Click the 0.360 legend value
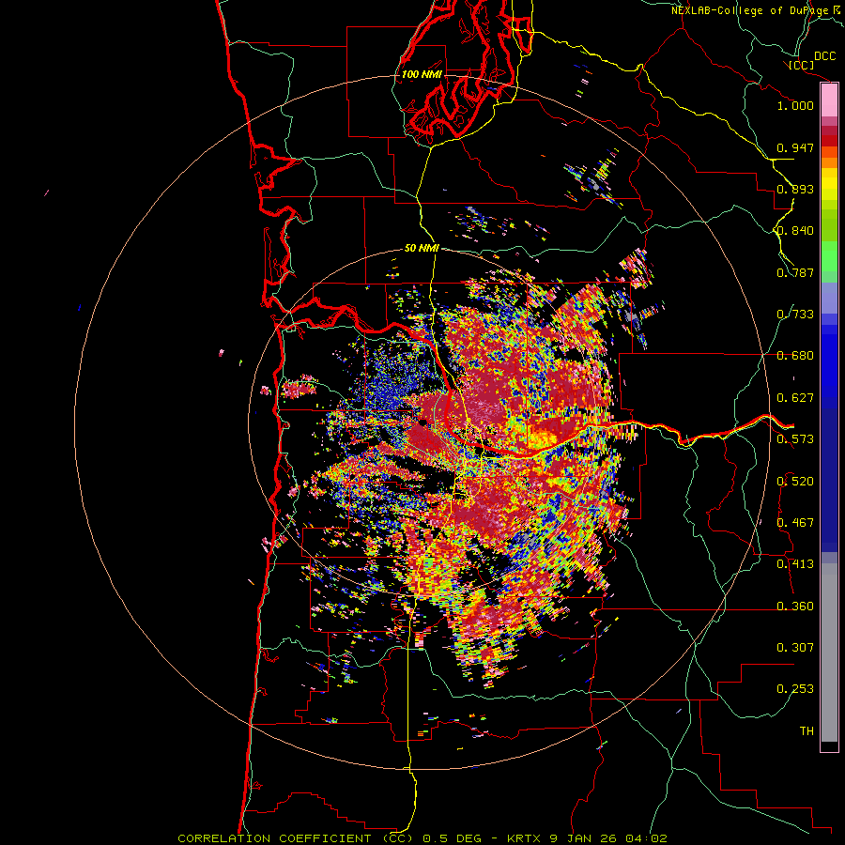Screen dimensions: 845x845 [795, 607]
